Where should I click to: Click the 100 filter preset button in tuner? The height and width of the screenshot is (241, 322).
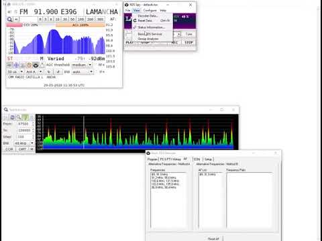tap(80, 19)
